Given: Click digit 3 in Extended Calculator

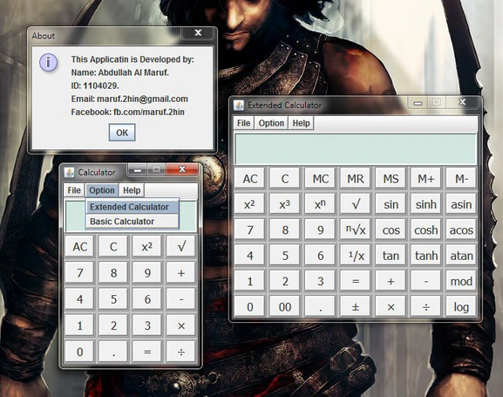Looking at the screenshot, I should pos(320,281).
